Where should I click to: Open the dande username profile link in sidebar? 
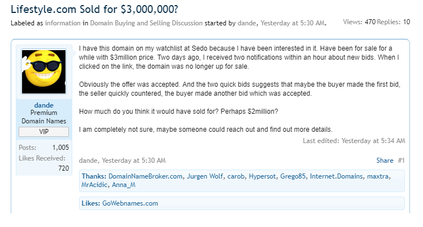click(43, 104)
